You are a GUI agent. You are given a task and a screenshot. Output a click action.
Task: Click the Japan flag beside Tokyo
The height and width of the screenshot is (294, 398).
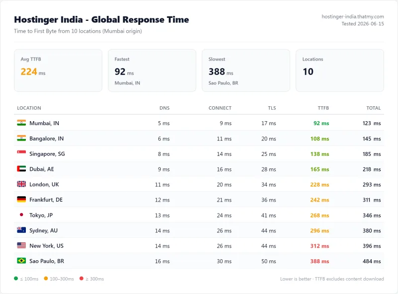[x=21, y=215]
